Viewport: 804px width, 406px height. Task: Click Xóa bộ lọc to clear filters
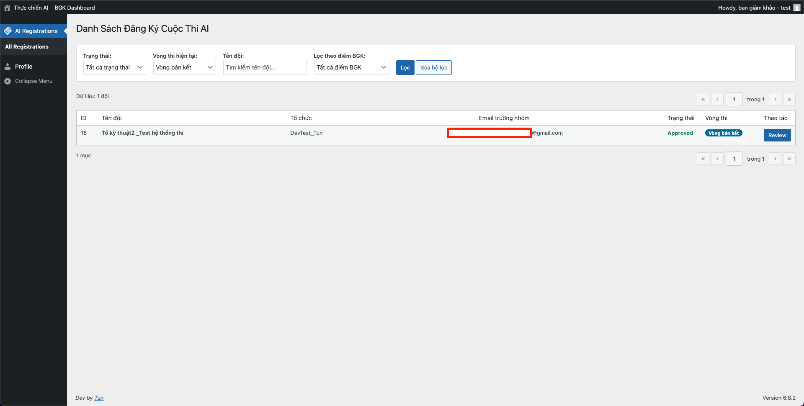coord(433,67)
